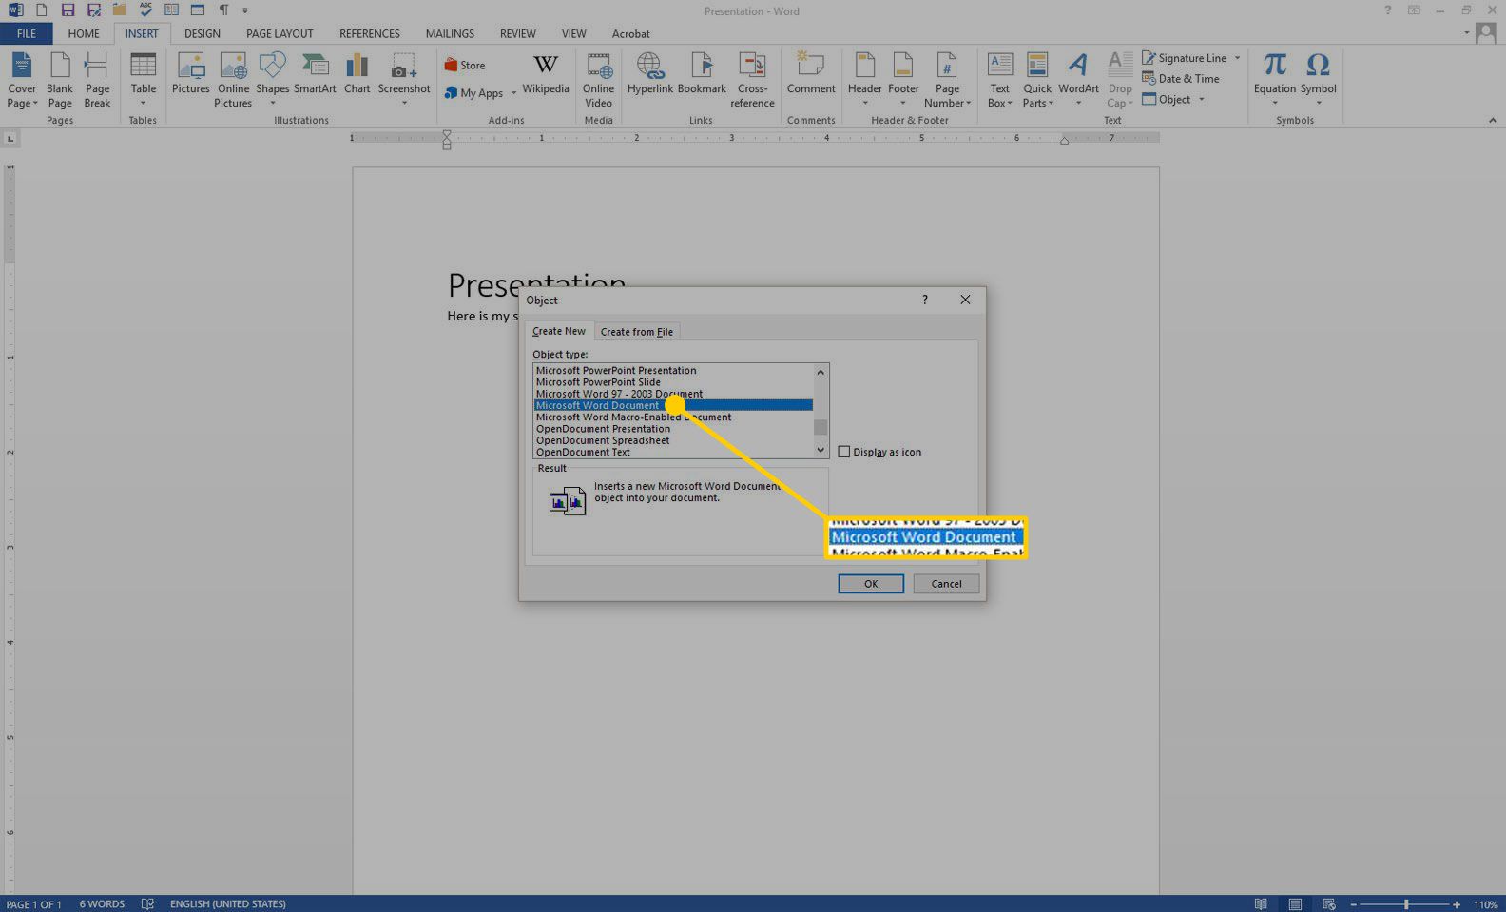Open the Screenshot tool
The height and width of the screenshot is (912, 1506).
(404, 81)
